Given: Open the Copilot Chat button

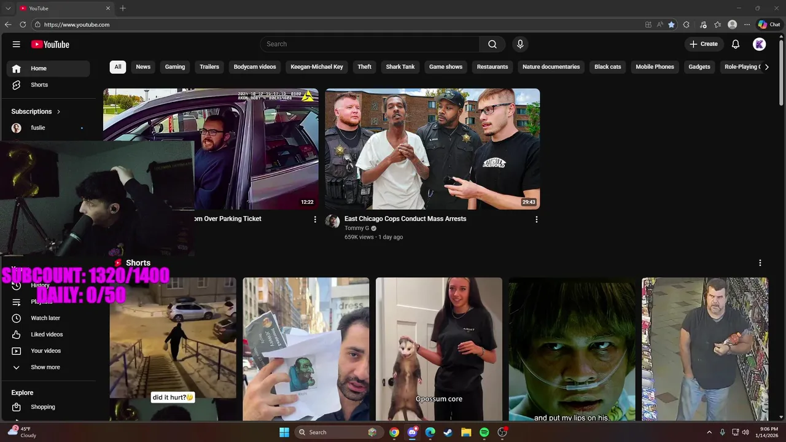Looking at the screenshot, I should 769,25.
